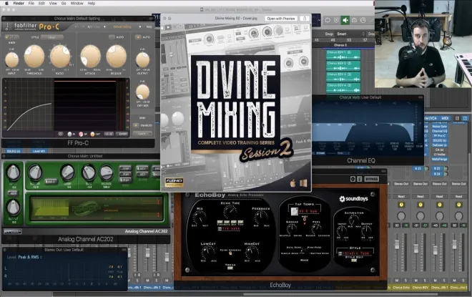Click the Analog Channel AC202 Input knob
Image resolution: width=472 pixels, height=297 pixels.
tap(14, 172)
